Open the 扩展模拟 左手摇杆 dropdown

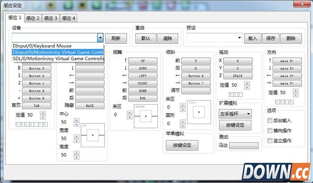tap(235, 114)
